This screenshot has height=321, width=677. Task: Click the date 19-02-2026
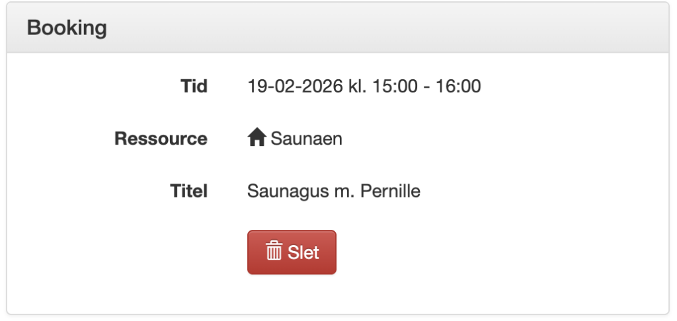coord(294,86)
